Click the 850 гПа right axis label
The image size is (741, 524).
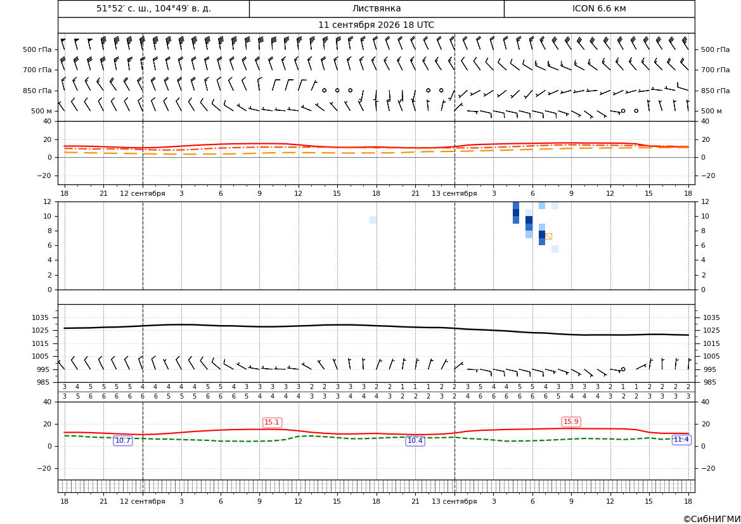716,91
